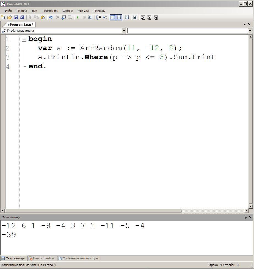The width and height of the screenshot is (254, 269).
Task: Toggle the highlighted panel button right of console icon
Action: click(119, 17)
